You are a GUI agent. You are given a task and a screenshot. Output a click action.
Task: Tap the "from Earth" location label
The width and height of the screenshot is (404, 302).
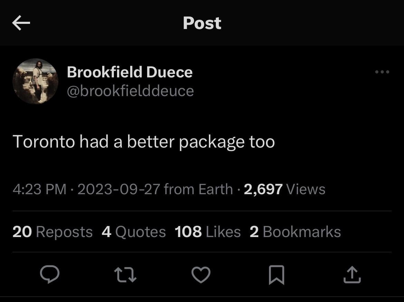click(198, 189)
